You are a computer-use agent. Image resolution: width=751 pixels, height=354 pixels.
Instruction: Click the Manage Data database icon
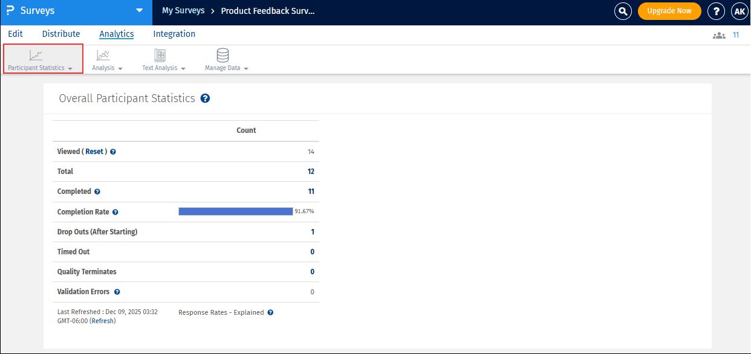tap(223, 56)
